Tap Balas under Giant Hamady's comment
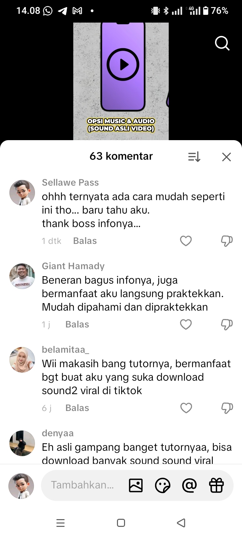The height and width of the screenshot is (539, 242). (77, 324)
